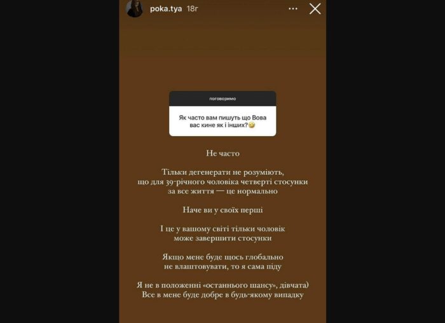Screen dimensions: 445x323
Task: Close the story with the X icon
Action: 315,9
